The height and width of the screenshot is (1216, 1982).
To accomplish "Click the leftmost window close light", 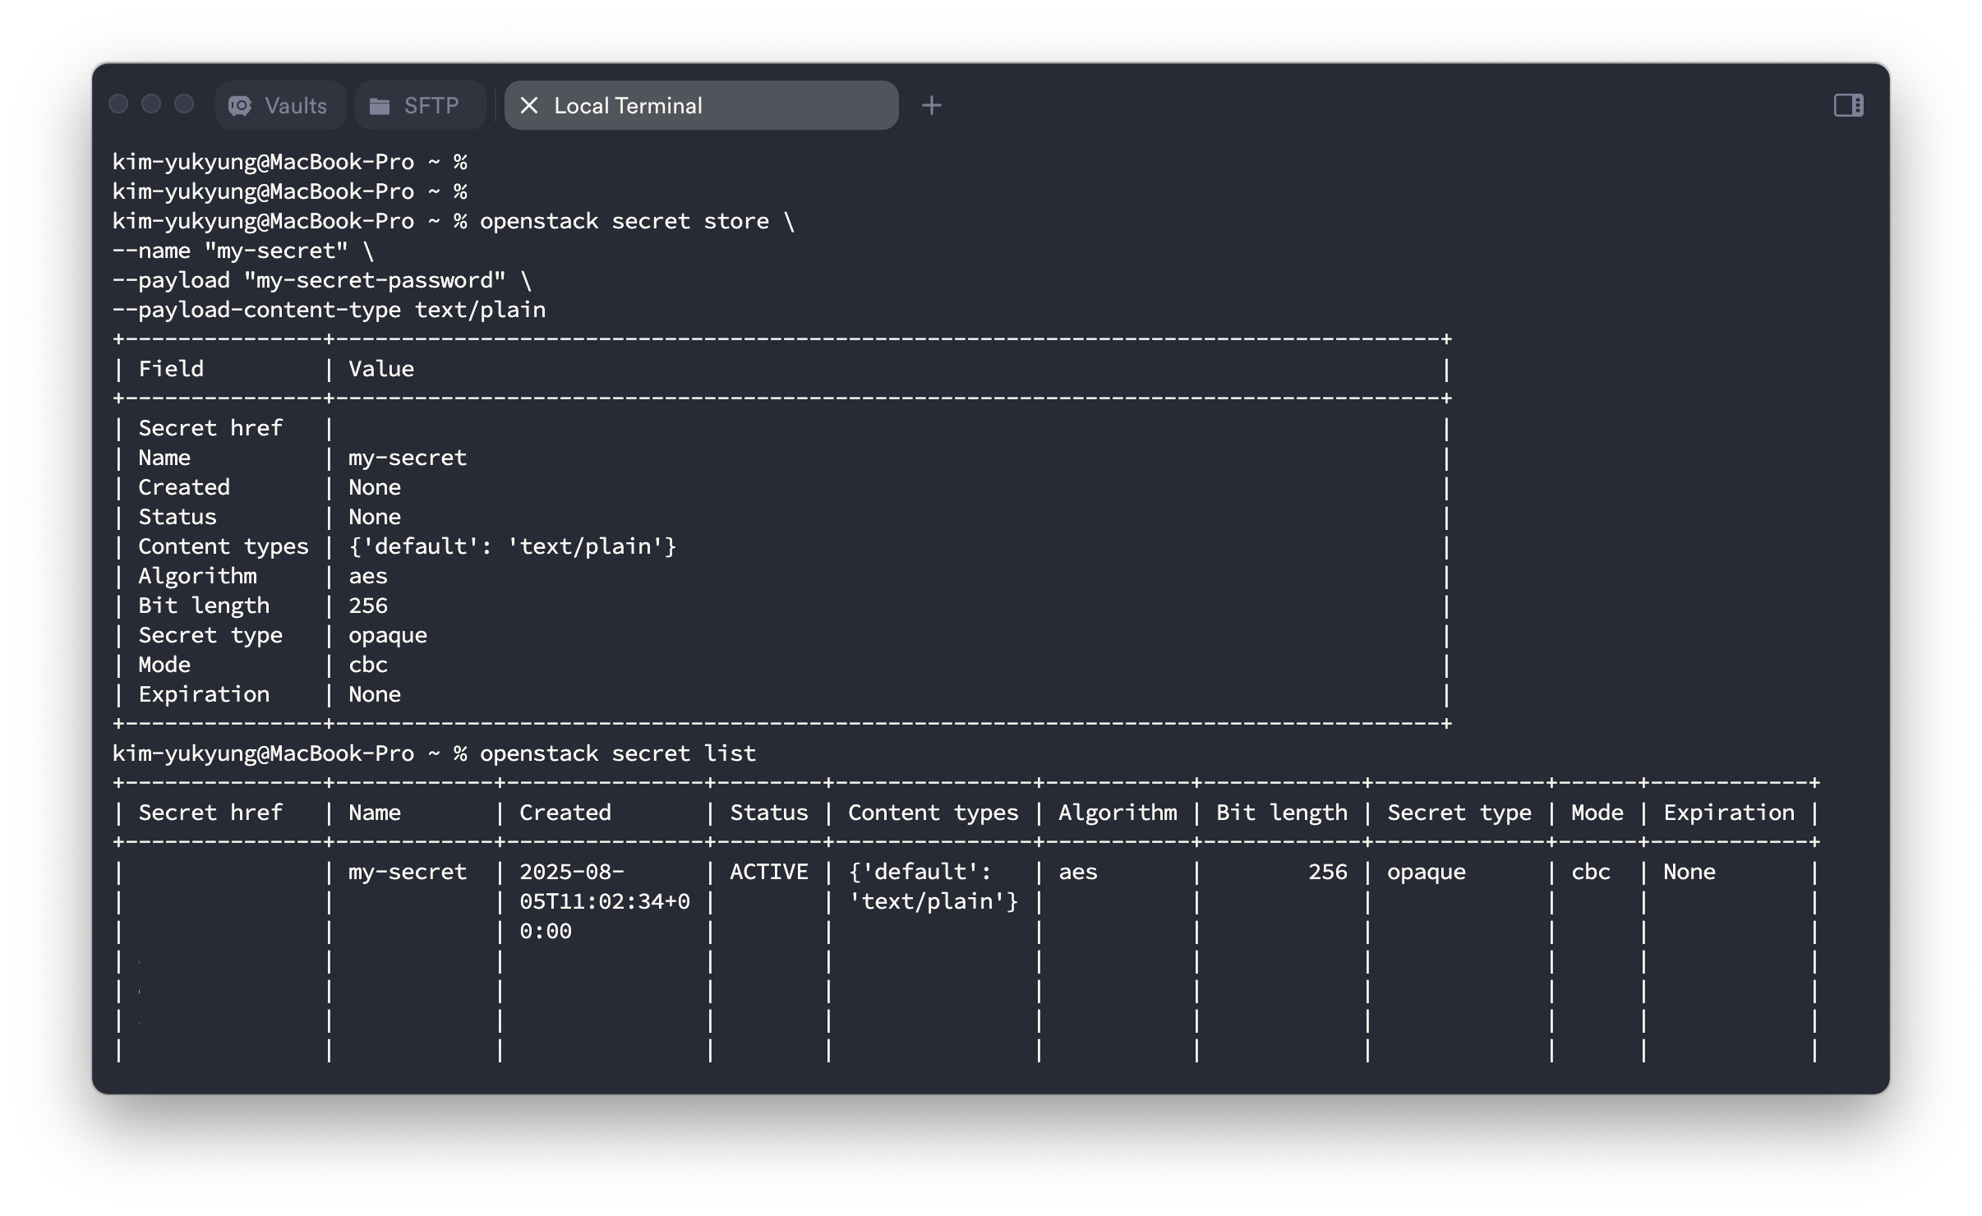I will [x=118, y=104].
